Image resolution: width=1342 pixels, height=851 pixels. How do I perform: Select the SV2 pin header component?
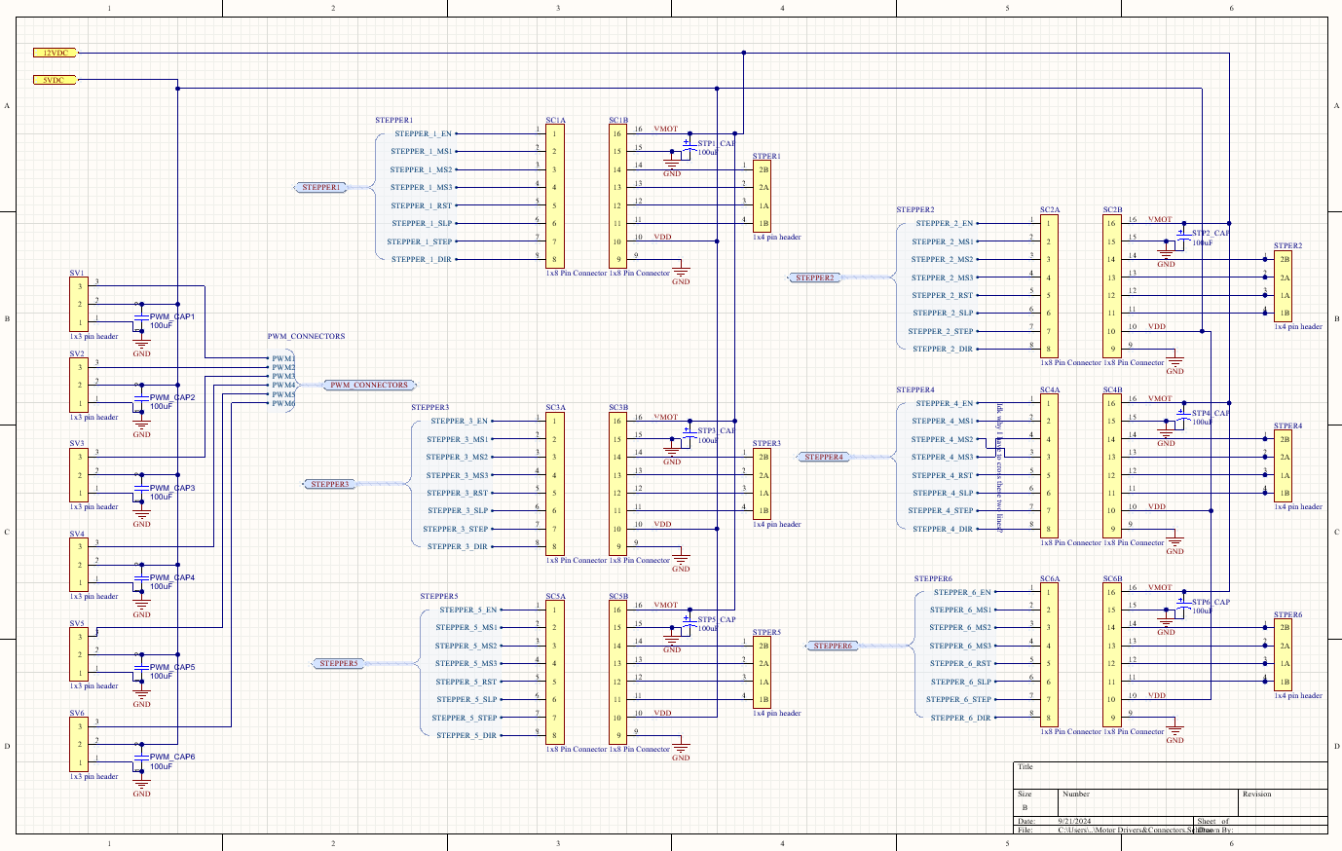point(80,386)
